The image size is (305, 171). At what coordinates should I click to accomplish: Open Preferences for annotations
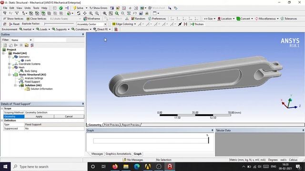click(157, 19)
